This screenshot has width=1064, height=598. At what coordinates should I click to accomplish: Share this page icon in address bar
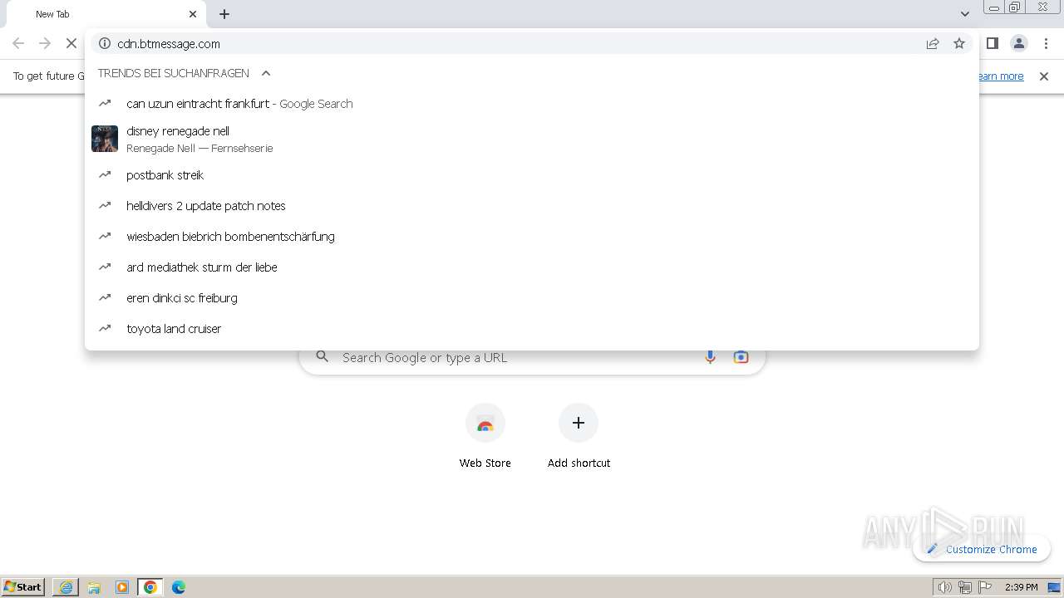click(x=933, y=43)
